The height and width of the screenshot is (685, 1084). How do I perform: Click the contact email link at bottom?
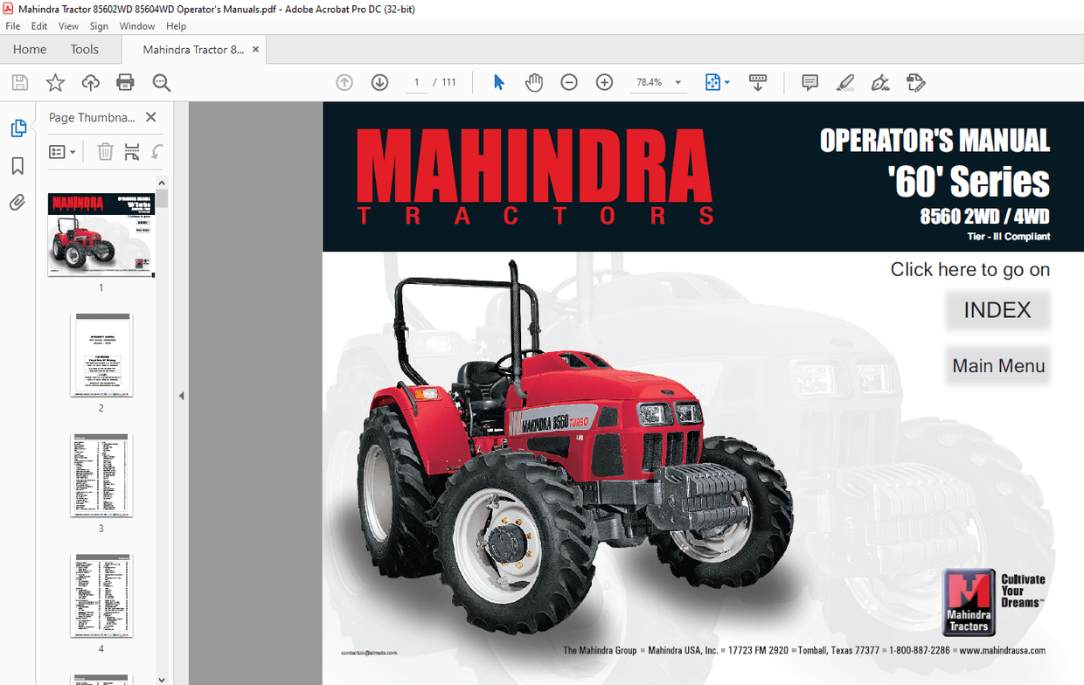pos(369,653)
